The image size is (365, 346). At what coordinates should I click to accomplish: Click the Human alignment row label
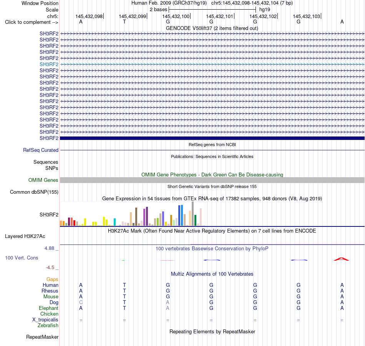click(50, 285)
